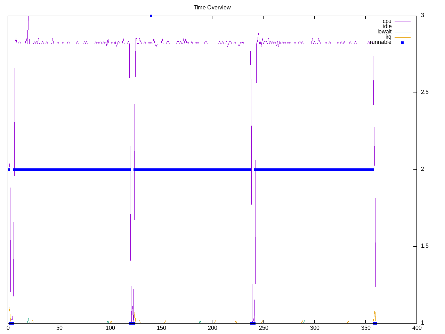Toggle the "runnable" legend entry
The image size is (445, 334).
pyautogui.click(x=381, y=42)
